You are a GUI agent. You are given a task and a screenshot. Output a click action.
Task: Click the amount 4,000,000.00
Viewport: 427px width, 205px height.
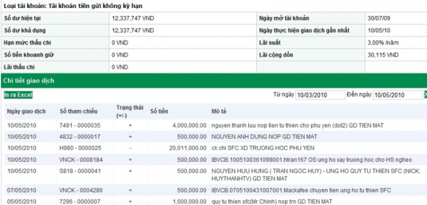click(189, 125)
